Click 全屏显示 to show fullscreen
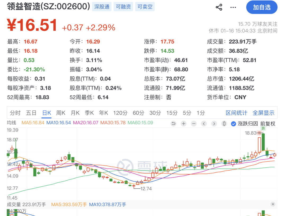 [x=263, y=113]
